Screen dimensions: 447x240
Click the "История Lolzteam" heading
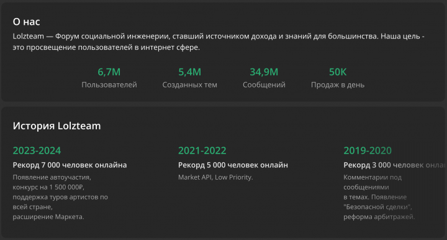pos(56,126)
